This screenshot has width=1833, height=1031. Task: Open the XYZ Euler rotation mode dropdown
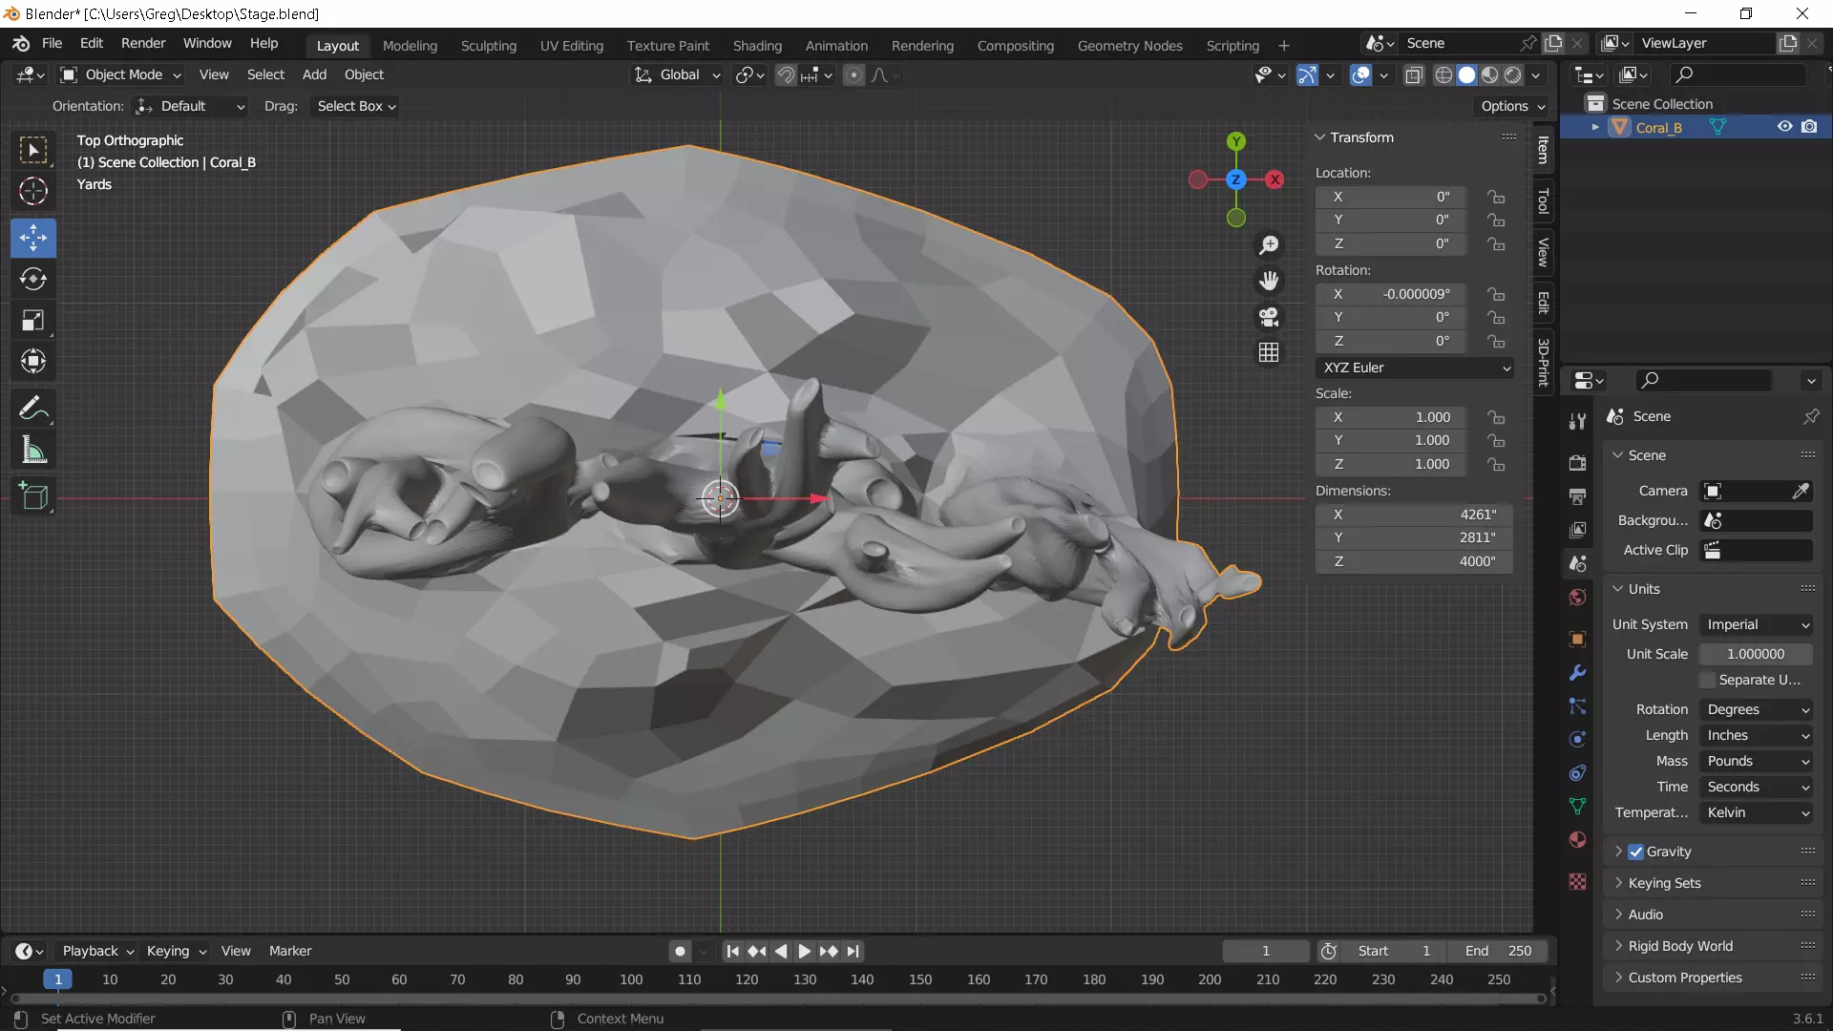pyautogui.click(x=1415, y=368)
